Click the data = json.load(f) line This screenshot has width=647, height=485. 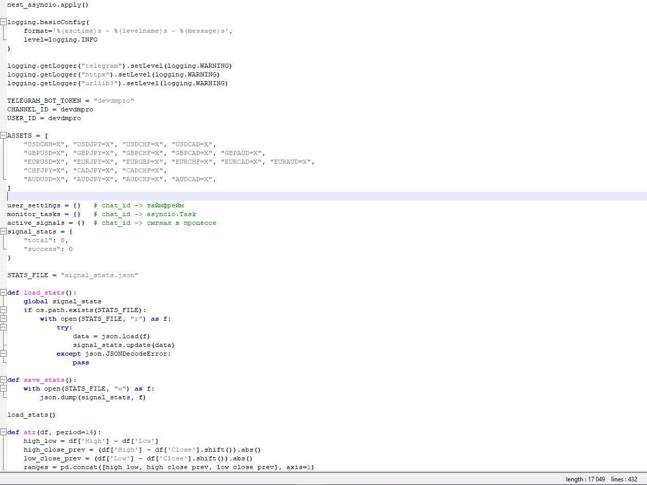point(112,336)
